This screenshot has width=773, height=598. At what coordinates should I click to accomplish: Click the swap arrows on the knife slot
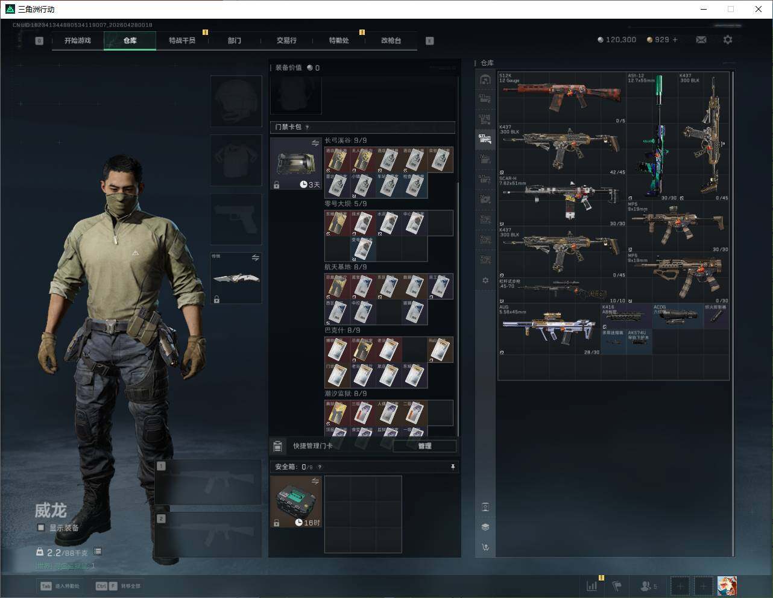coord(255,258)
